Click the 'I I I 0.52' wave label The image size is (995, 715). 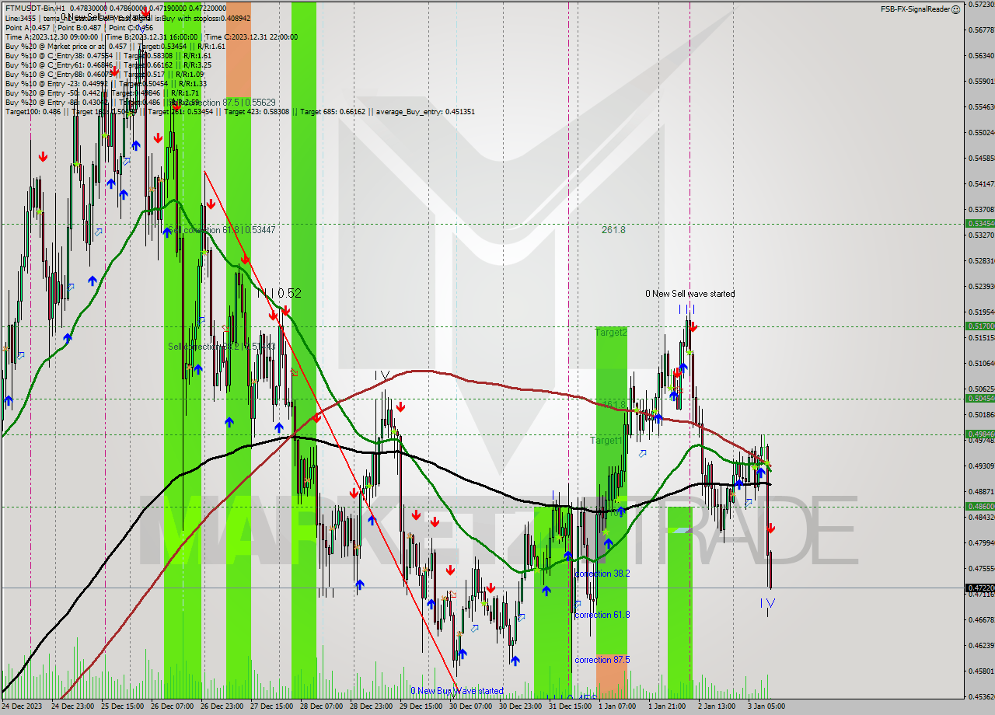pyautogui.click(x=279, y=294)
